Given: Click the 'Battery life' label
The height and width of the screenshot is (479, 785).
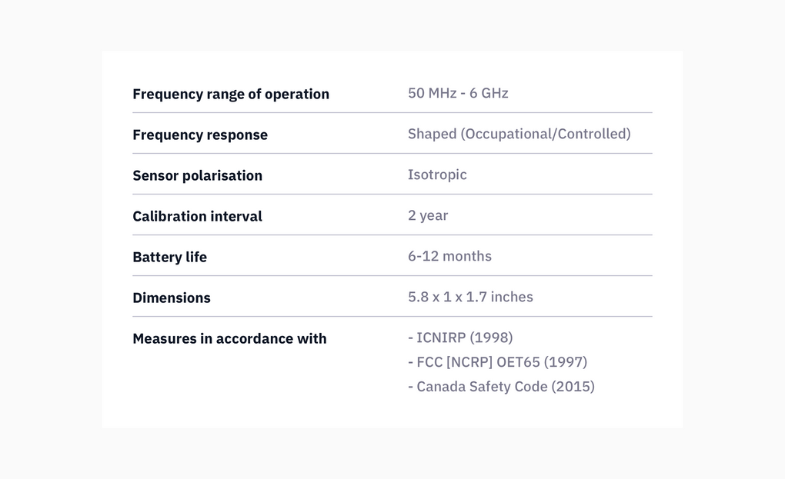Looking at the screenshot, I should (169, 257).
